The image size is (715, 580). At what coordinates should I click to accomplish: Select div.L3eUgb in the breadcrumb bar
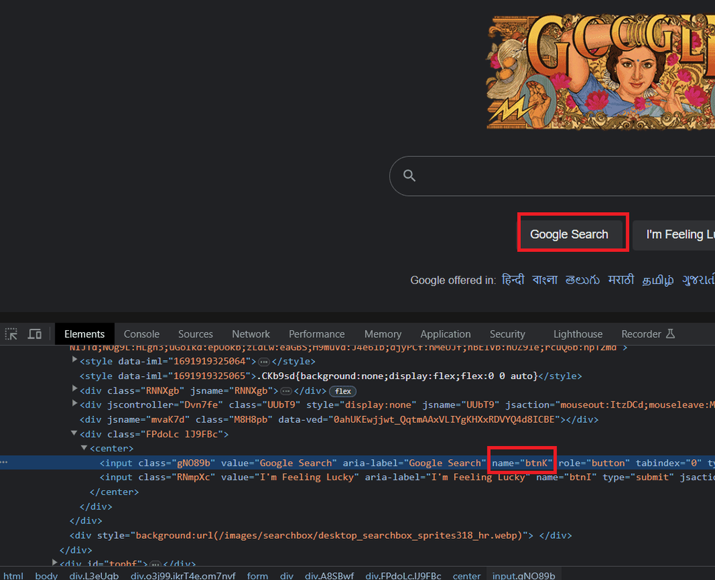tap(94, 575)
